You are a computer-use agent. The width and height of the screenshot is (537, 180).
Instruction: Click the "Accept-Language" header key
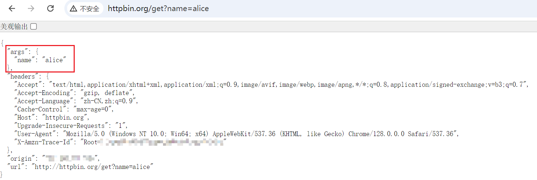[41, 101]
